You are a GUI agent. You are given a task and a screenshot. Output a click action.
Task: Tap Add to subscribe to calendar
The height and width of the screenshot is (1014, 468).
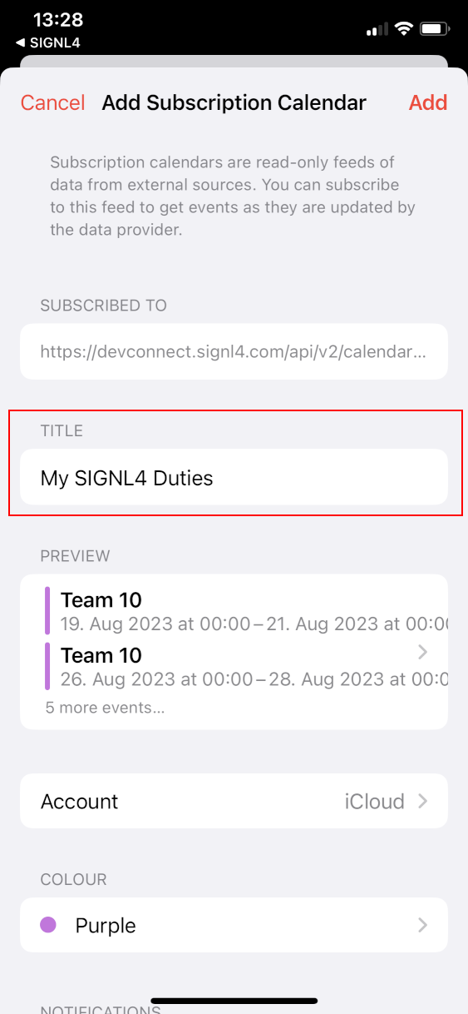click(428, 102)
